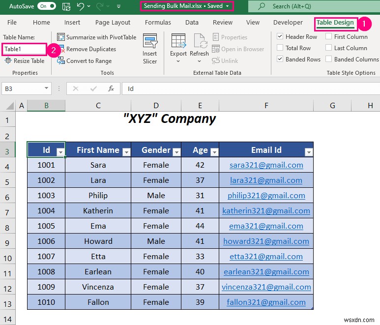Screen dimensions: 380x325
Task: Expand the Refresh dropdown arrow
Action: click(199, 61)
